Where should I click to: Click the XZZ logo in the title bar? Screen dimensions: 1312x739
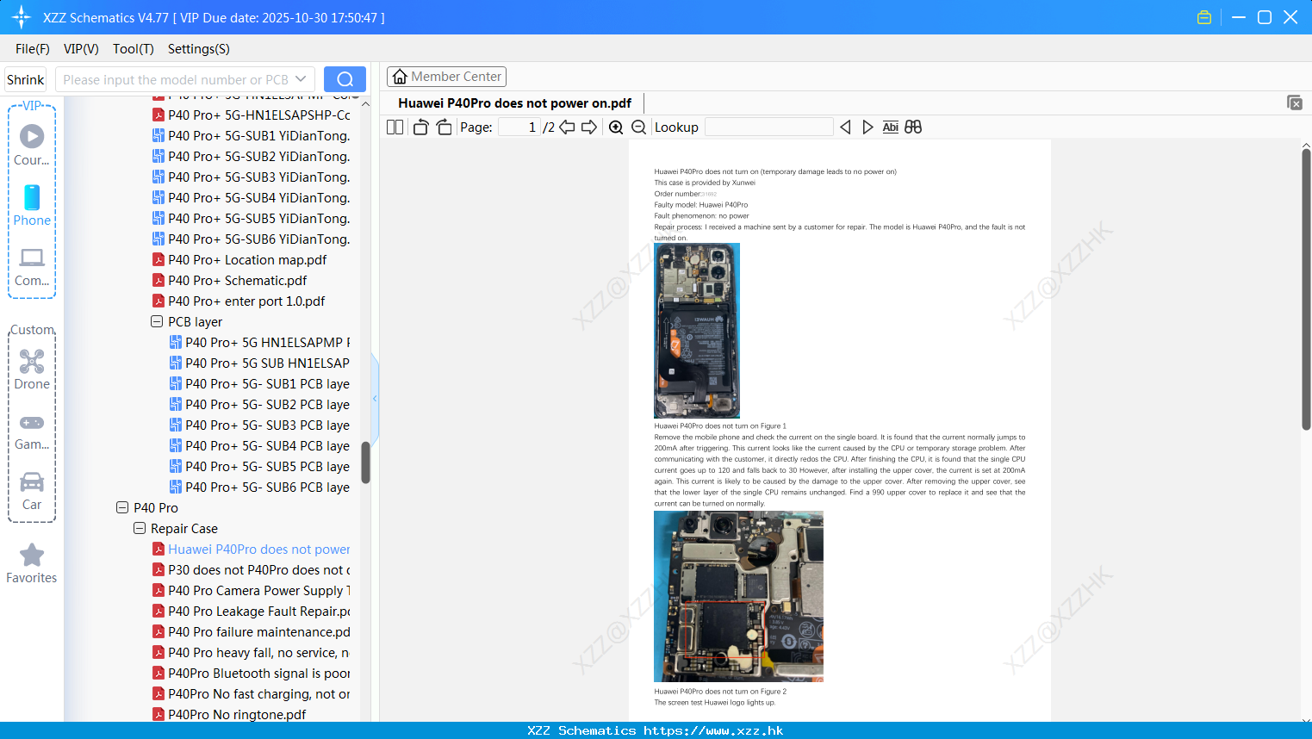(x=22, y=17)
